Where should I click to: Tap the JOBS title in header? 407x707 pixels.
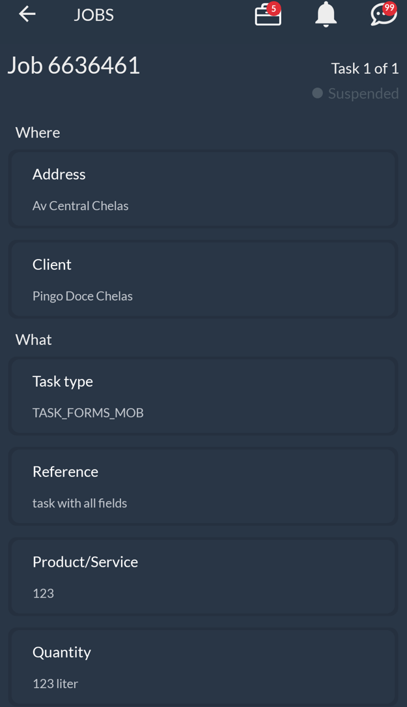click(93, 14)
